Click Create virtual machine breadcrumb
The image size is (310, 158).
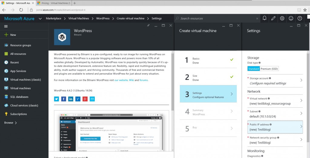pyautogui.click(x=130, y=18)
